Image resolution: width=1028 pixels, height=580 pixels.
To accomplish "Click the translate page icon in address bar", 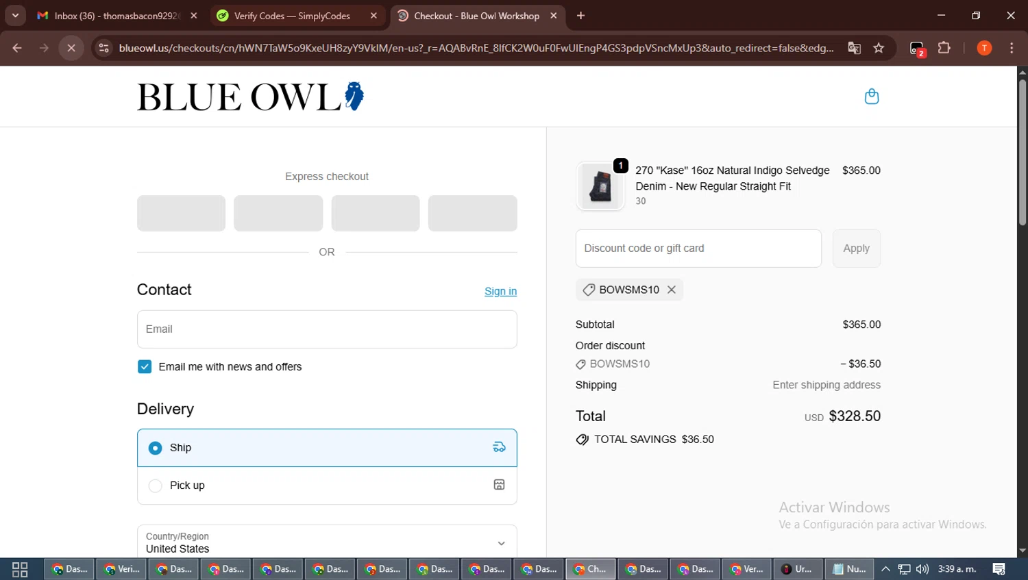I will (854, 48).
